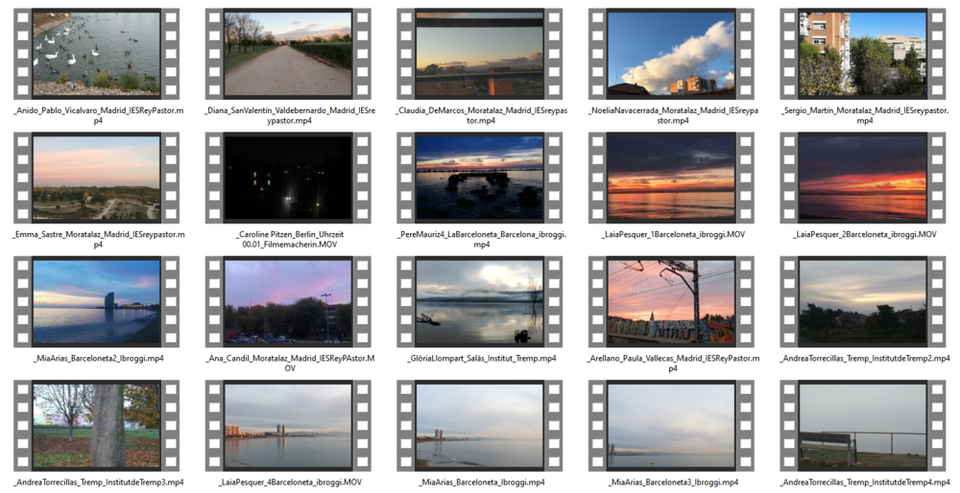Click filename _Ana_Candil_Moratalaz_Madrid_IESReyPAstor.MOV

pyautogui.click(x=290, y=364)
